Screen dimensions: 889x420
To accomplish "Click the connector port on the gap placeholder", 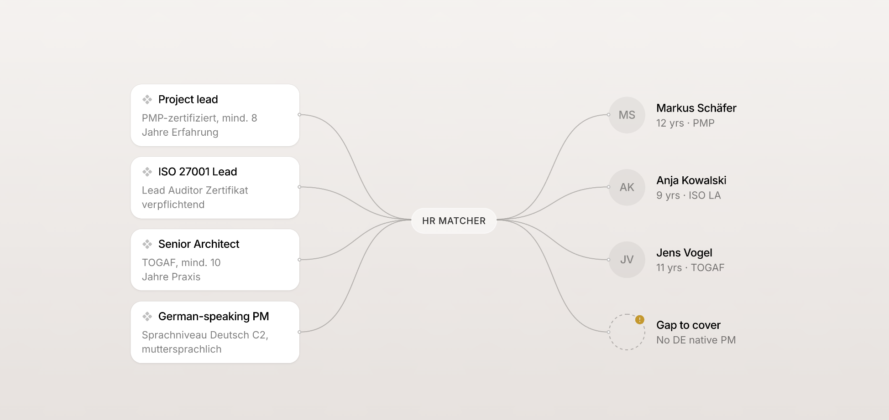I will tap(609, 332).
